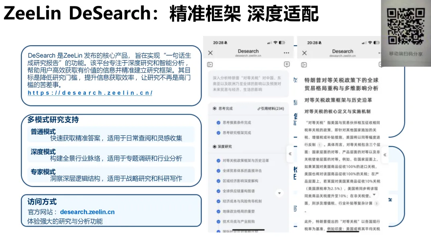This screenshot has height=243, width=431.
Task: Click 思考搜索条件完成 text
Action: 237,123
